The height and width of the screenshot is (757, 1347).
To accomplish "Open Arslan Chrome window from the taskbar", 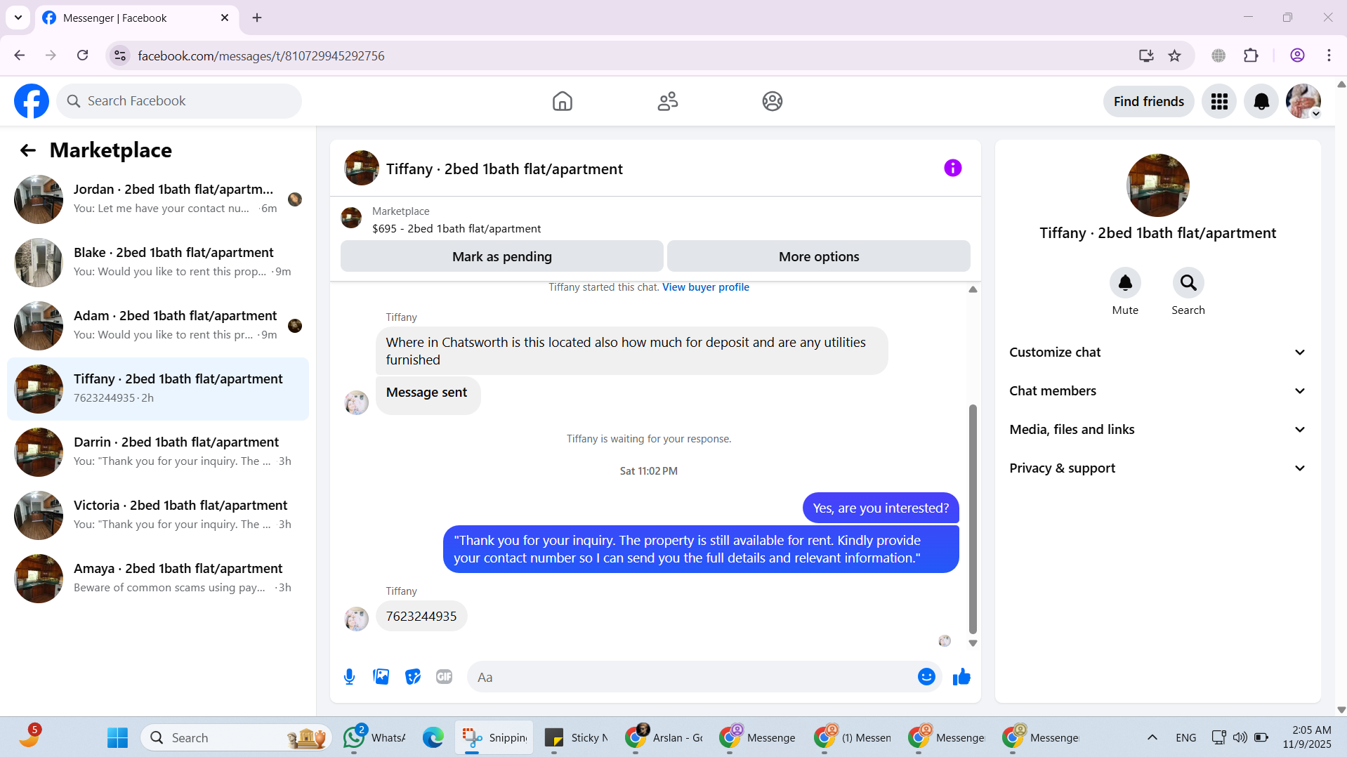I will coord(664,737).
